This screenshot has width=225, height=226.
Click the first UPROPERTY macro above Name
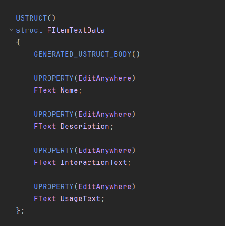54,78
